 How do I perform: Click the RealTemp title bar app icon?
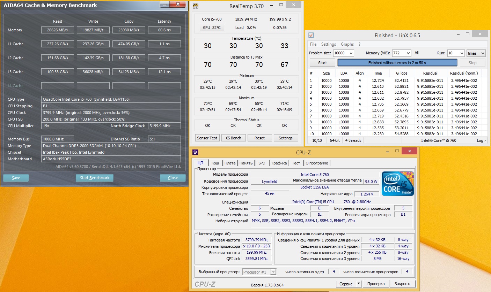point(196,6)
